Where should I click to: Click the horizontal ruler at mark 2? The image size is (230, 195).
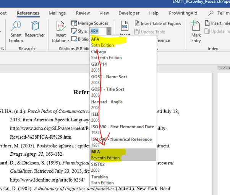[224, 68]
